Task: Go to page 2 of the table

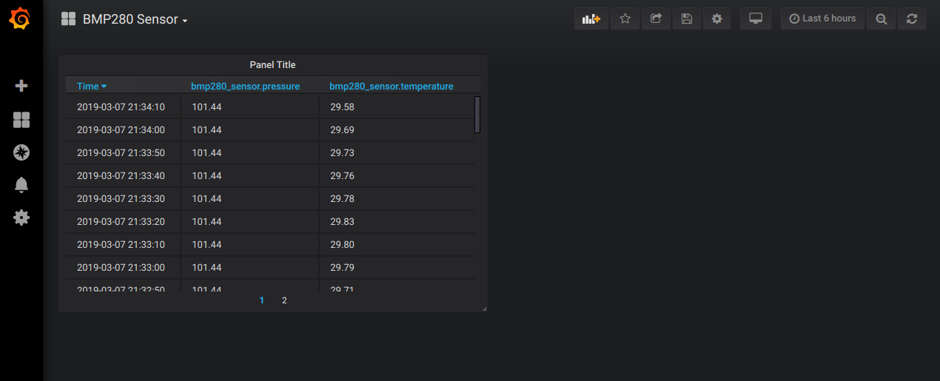Action: [x=284, y=300]
